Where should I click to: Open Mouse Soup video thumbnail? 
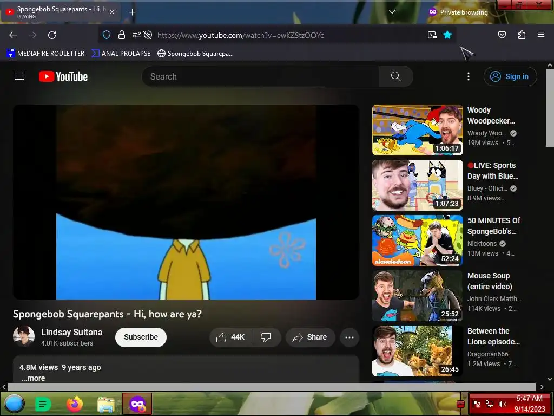pyautogui.click(x=417, y=295)
